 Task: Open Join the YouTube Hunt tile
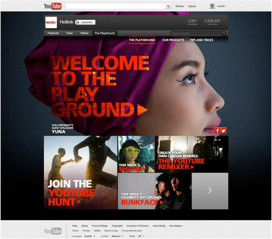click(81, 172)
